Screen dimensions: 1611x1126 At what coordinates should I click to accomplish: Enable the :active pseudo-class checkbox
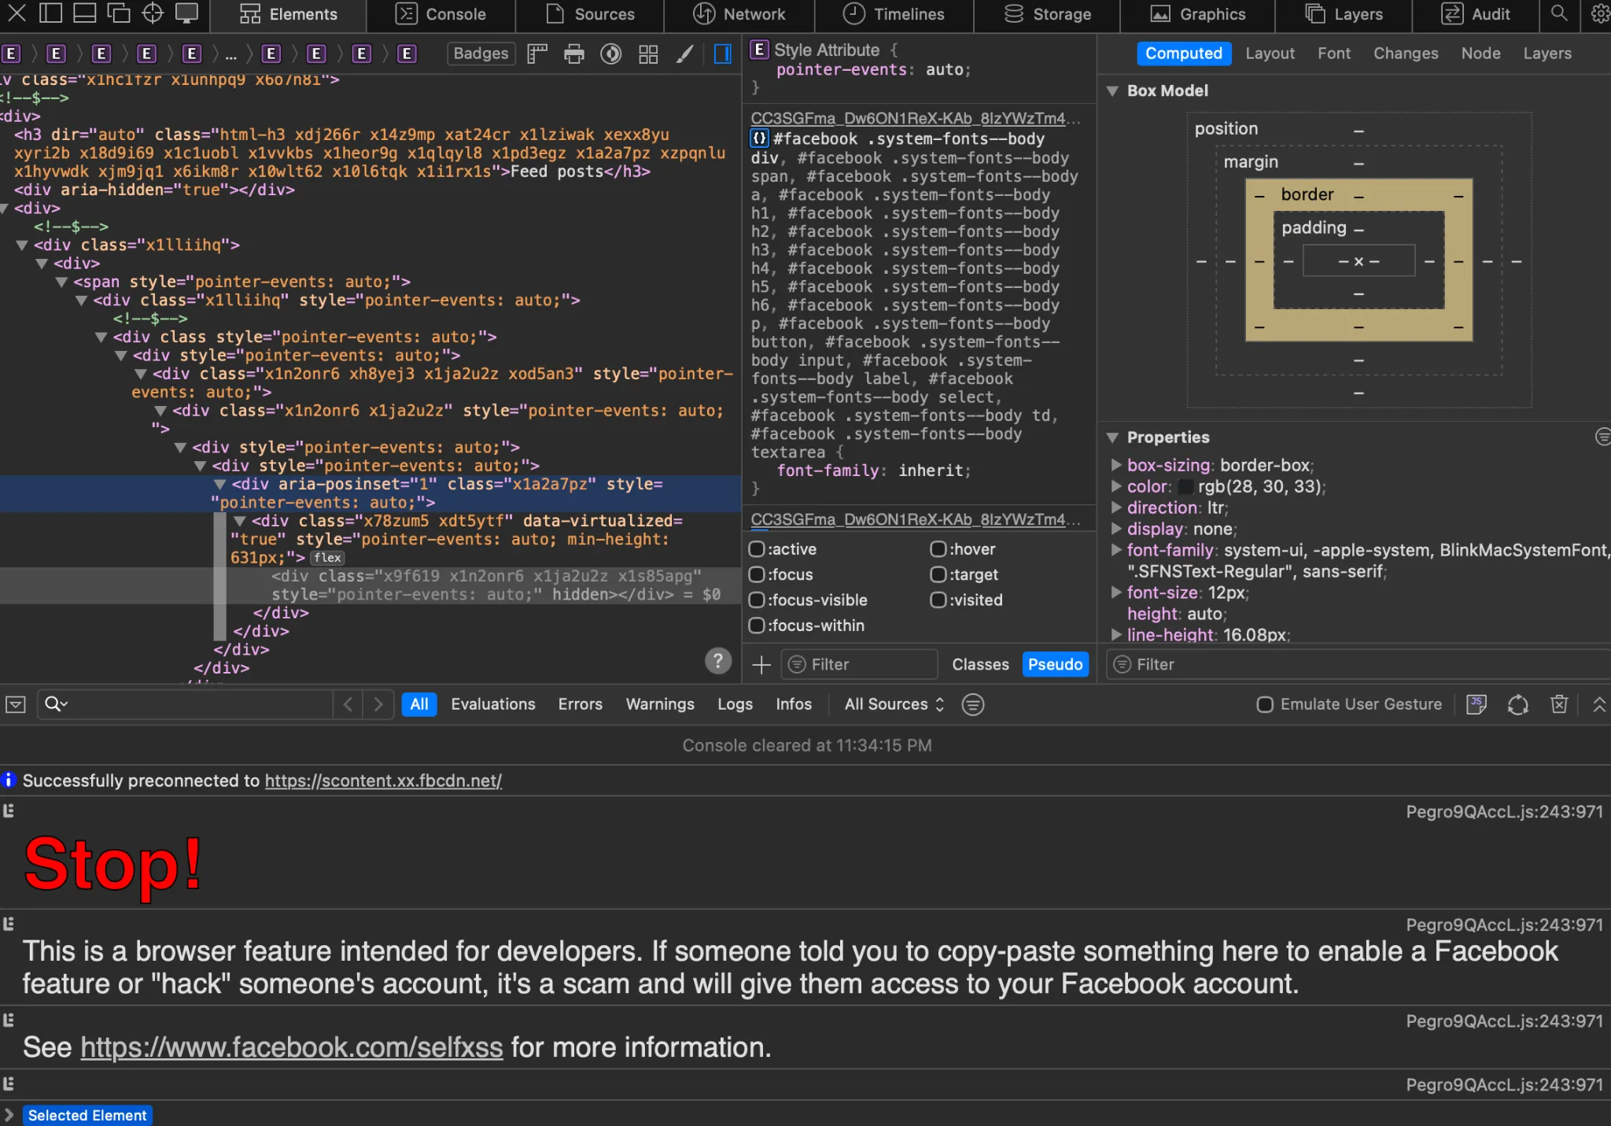coord(757,548)
